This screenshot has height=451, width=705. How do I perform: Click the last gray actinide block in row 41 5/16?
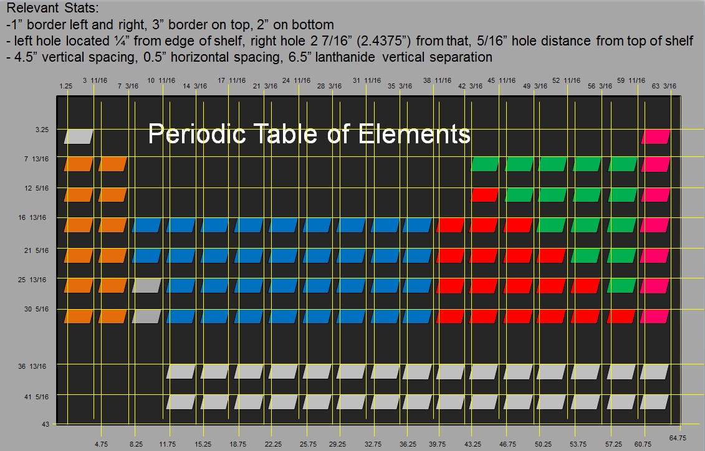tap(653, 402)
